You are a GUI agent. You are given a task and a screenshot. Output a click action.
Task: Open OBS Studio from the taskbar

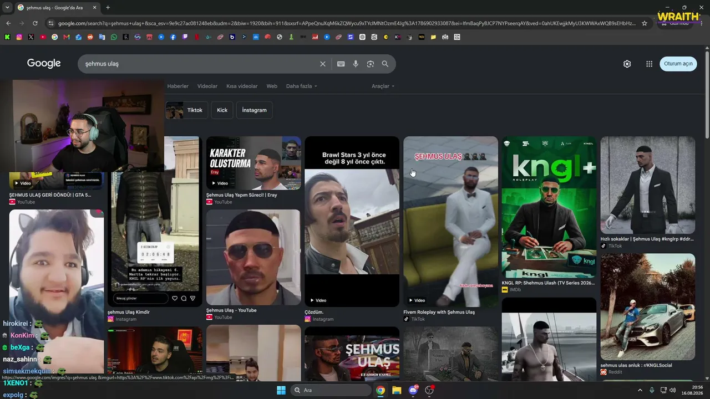tap(429, 390)
